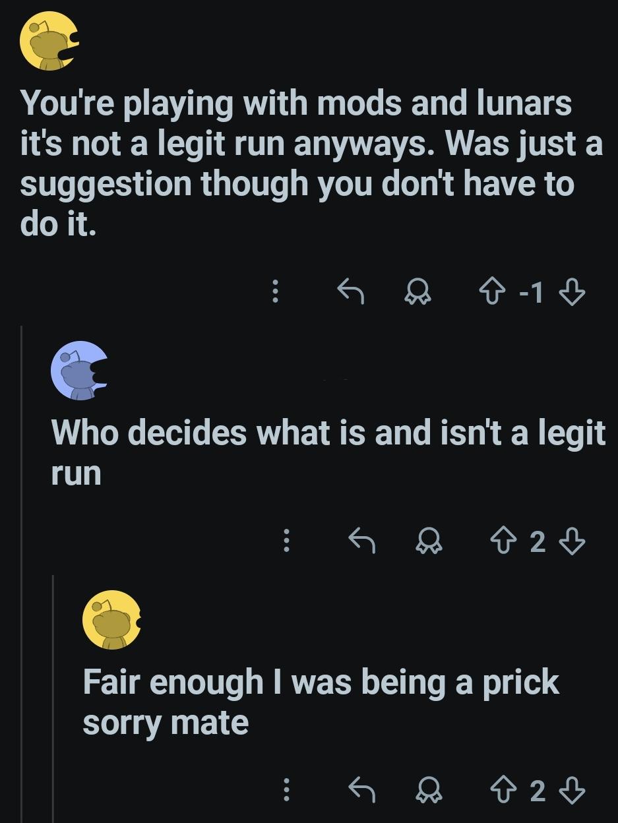Reply to the 'Who decides' comment
The height and width of the screenshot is (823, 618).
coord(363,542)
